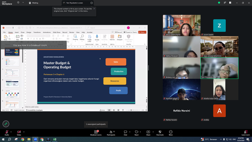Open the Drawing tools dropdown
This screenshot has width=252, height=142.
(x=75, y=38)
